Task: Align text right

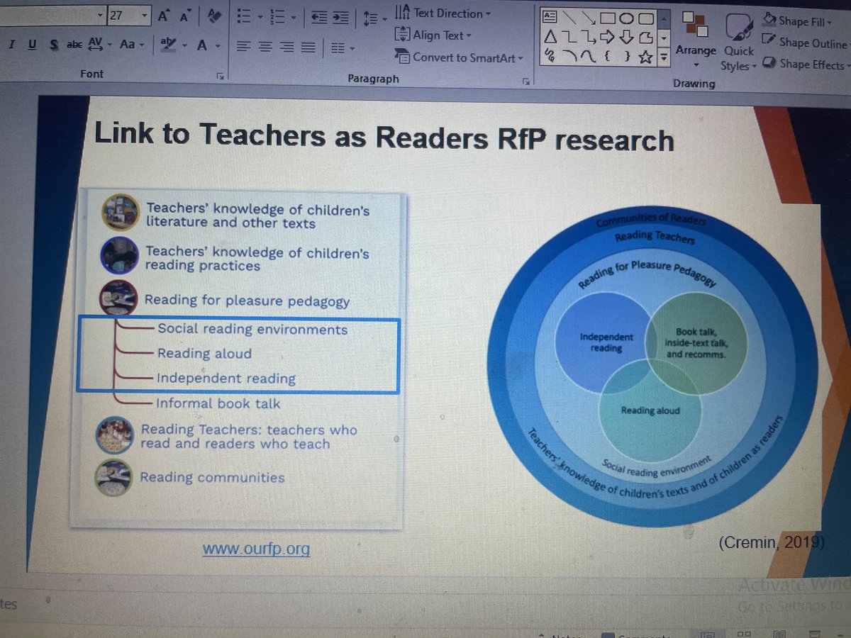Action: coord(285,47)
